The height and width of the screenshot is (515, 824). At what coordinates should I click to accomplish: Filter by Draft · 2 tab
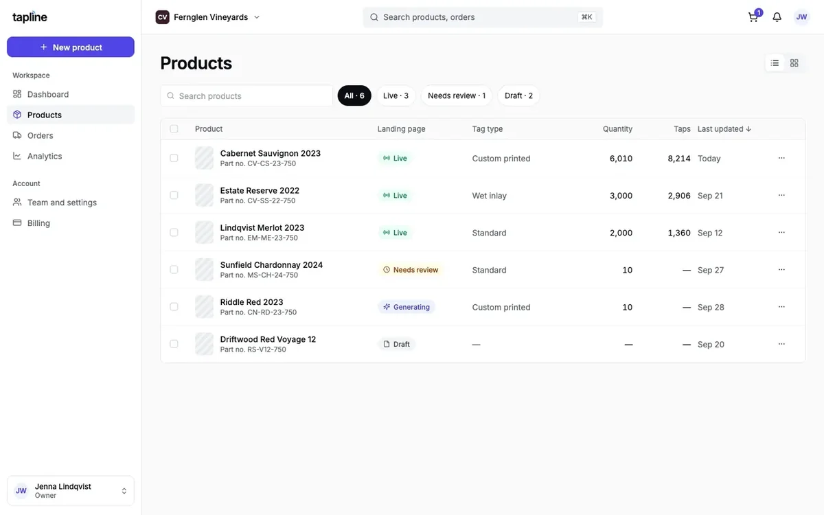pyautogui.click(x=519, y=95)
